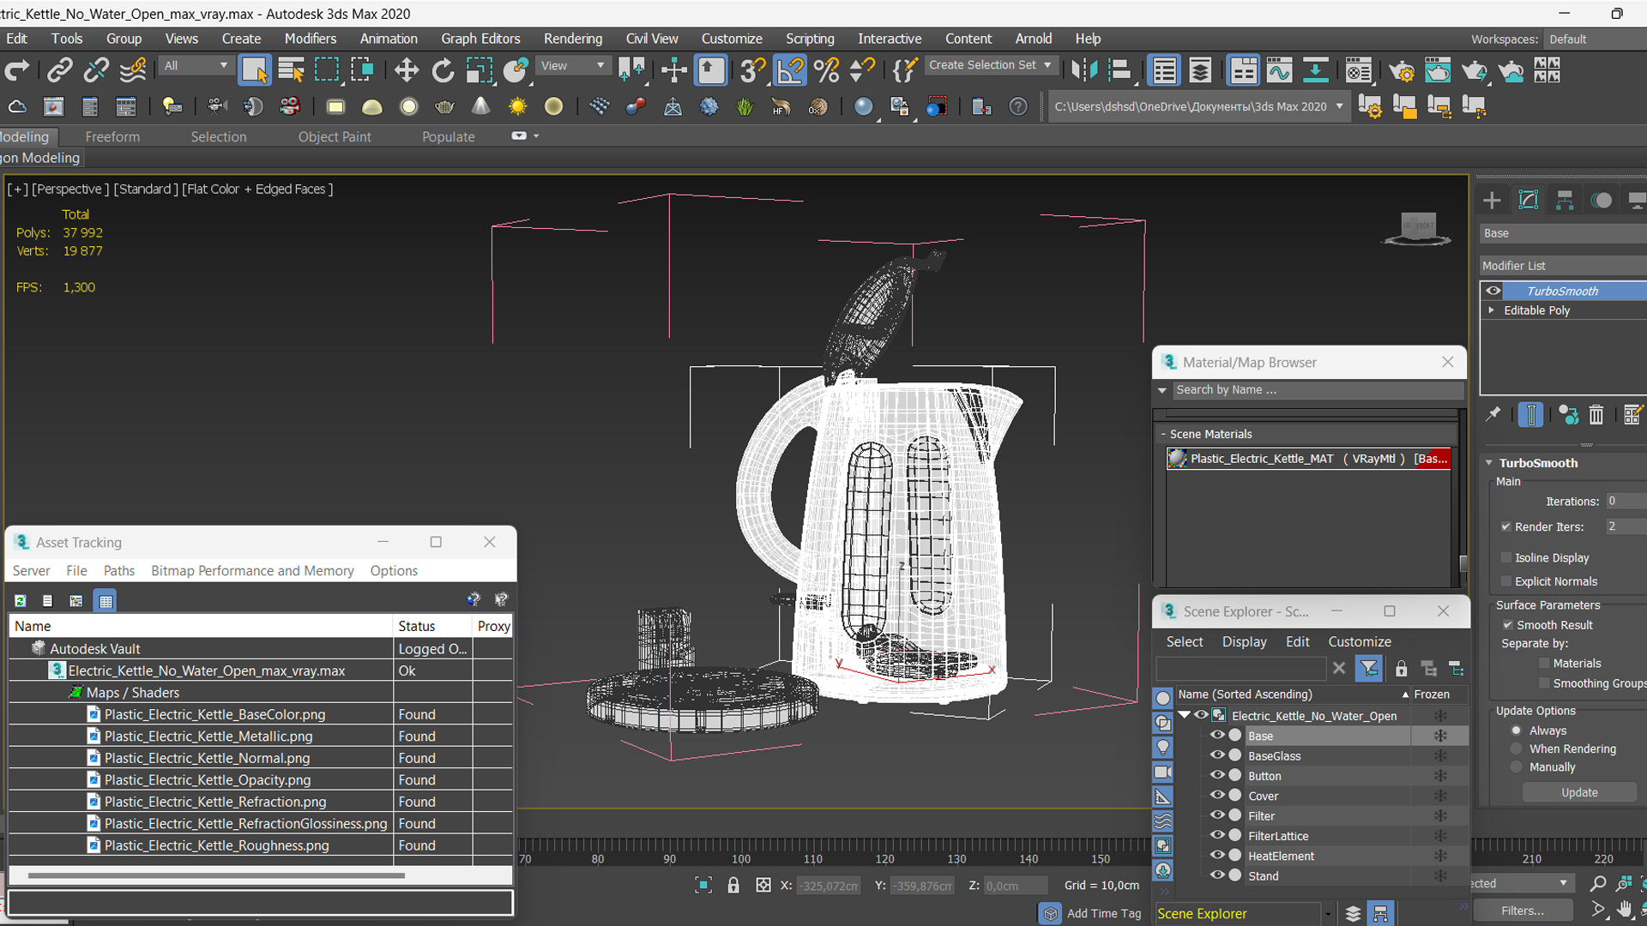
Task: Select the Select and Move tool
Action: (407, 70)
